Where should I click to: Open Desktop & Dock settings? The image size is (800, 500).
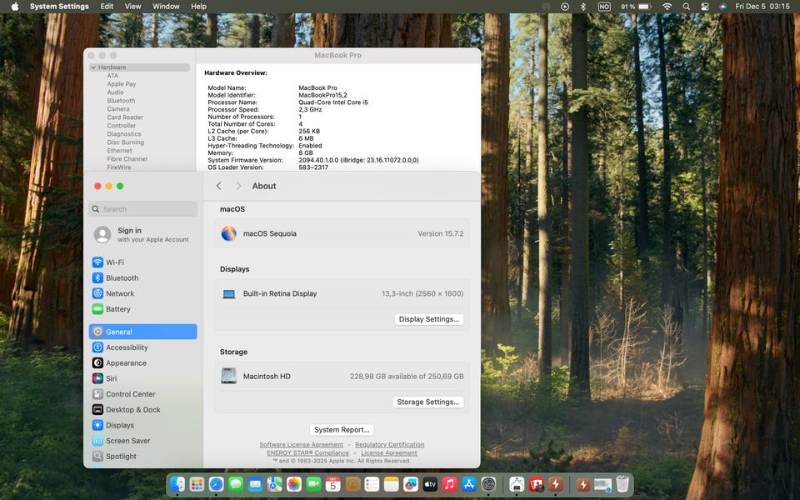click(x=132, y=410)
